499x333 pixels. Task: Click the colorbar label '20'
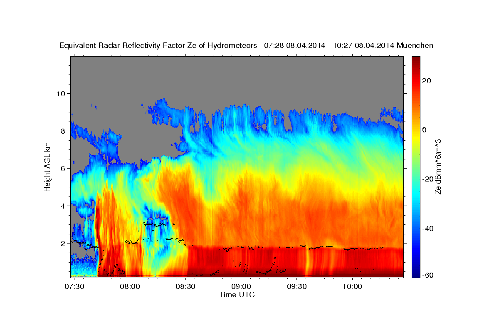[426, 81]
